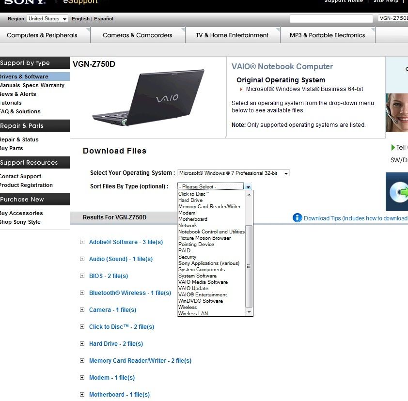
Task: Open Tutorials sidebar link
Action: coord(11,103)
